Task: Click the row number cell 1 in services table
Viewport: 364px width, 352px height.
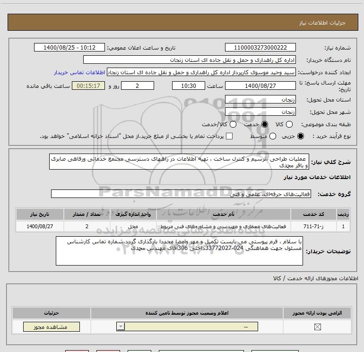Action: pos(343,226)
